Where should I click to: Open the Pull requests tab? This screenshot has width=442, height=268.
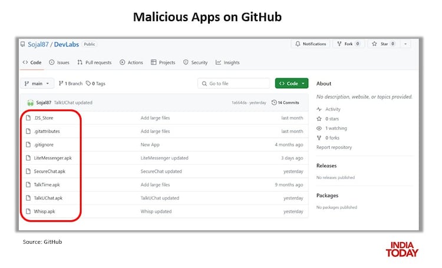(x=94, y=62)
